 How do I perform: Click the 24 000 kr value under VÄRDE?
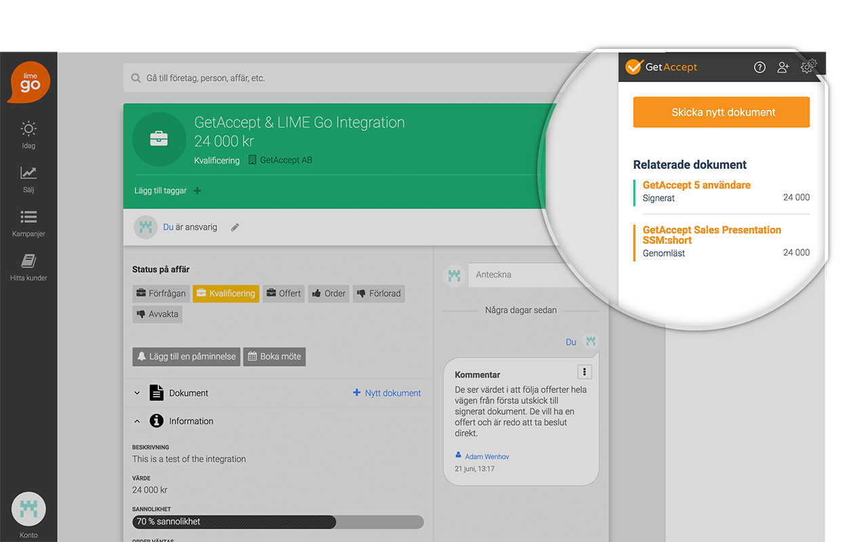(x=150, y=490)
